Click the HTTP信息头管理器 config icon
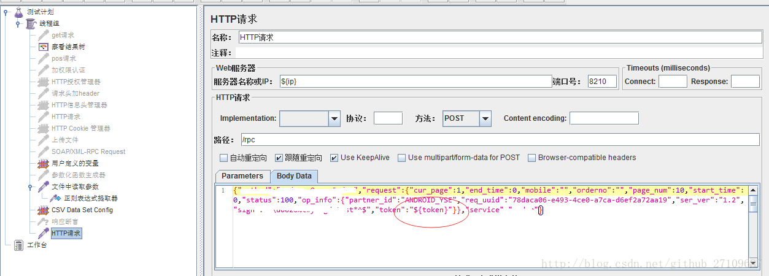769x276 pixels. click(x=43, y=105)
